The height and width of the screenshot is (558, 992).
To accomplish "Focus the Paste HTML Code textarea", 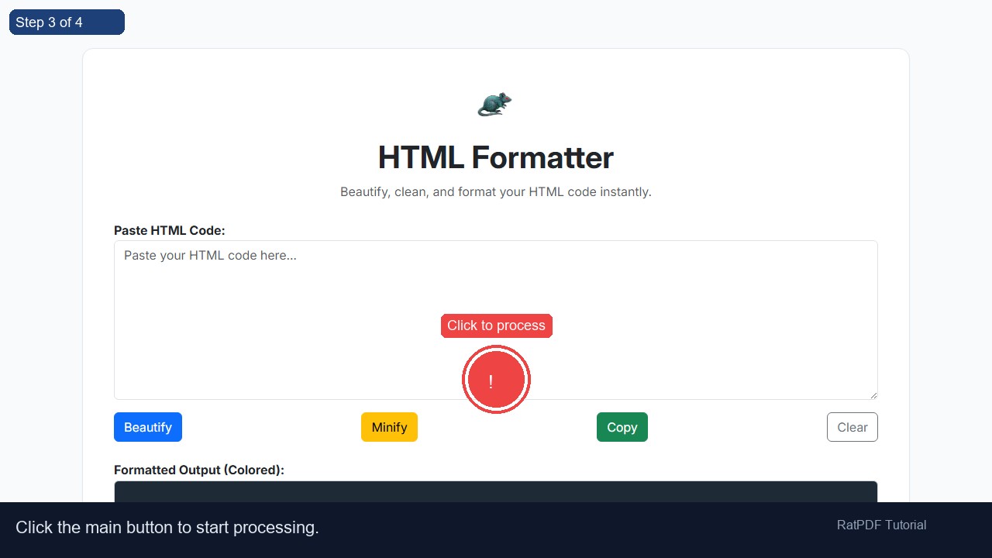I will (496, 320).
